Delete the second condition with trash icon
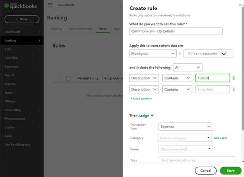 (x=233, y=89)
